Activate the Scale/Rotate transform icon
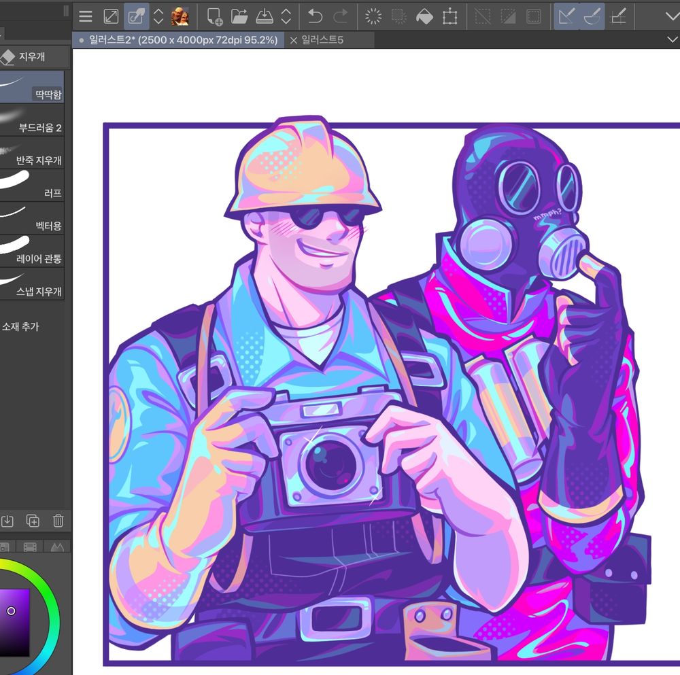 (449, 16)
